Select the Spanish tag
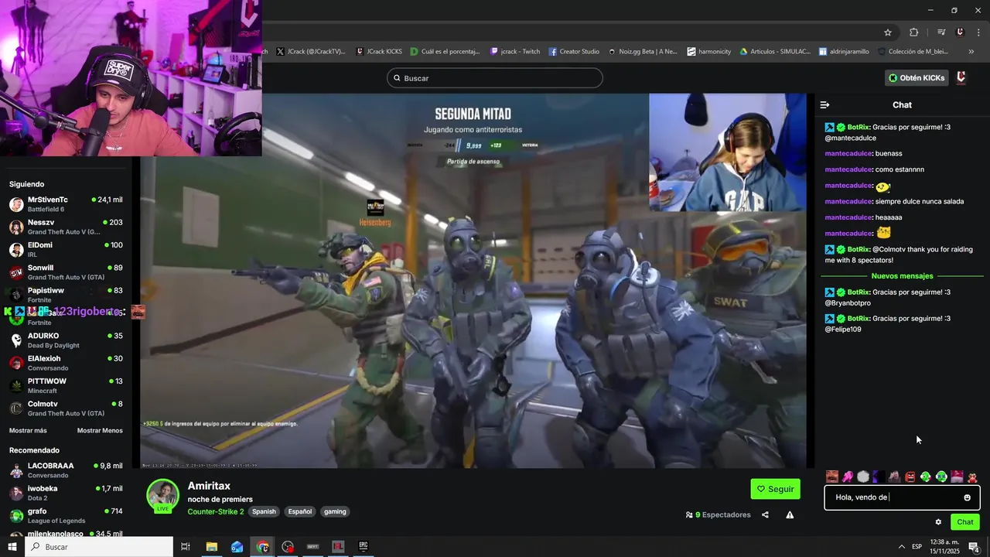 tap(264, 511)
